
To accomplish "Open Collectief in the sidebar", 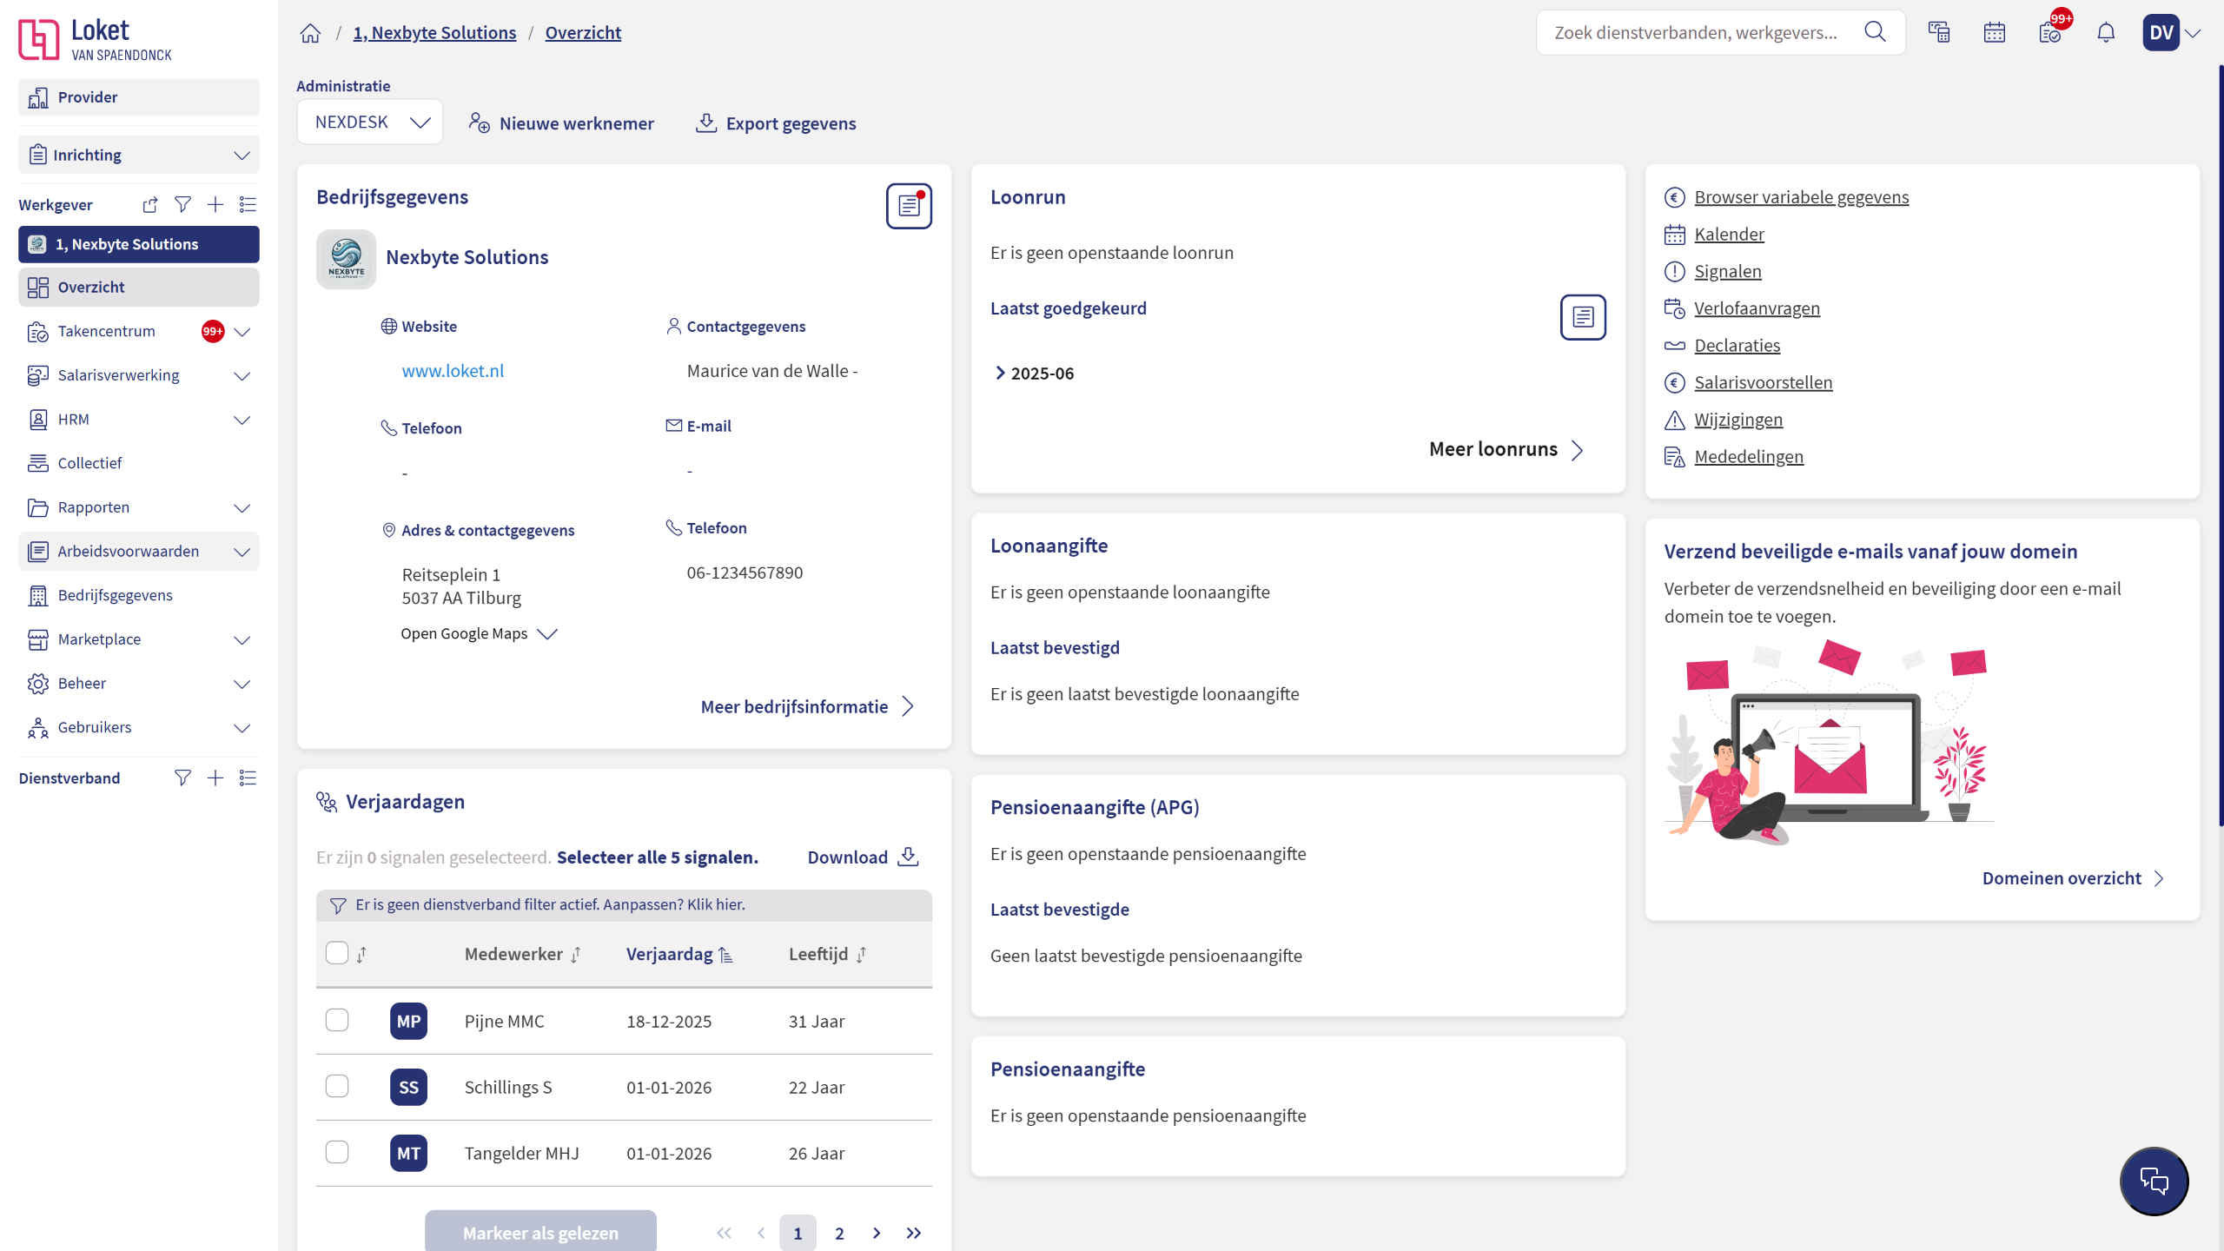I will click(89, 463).
